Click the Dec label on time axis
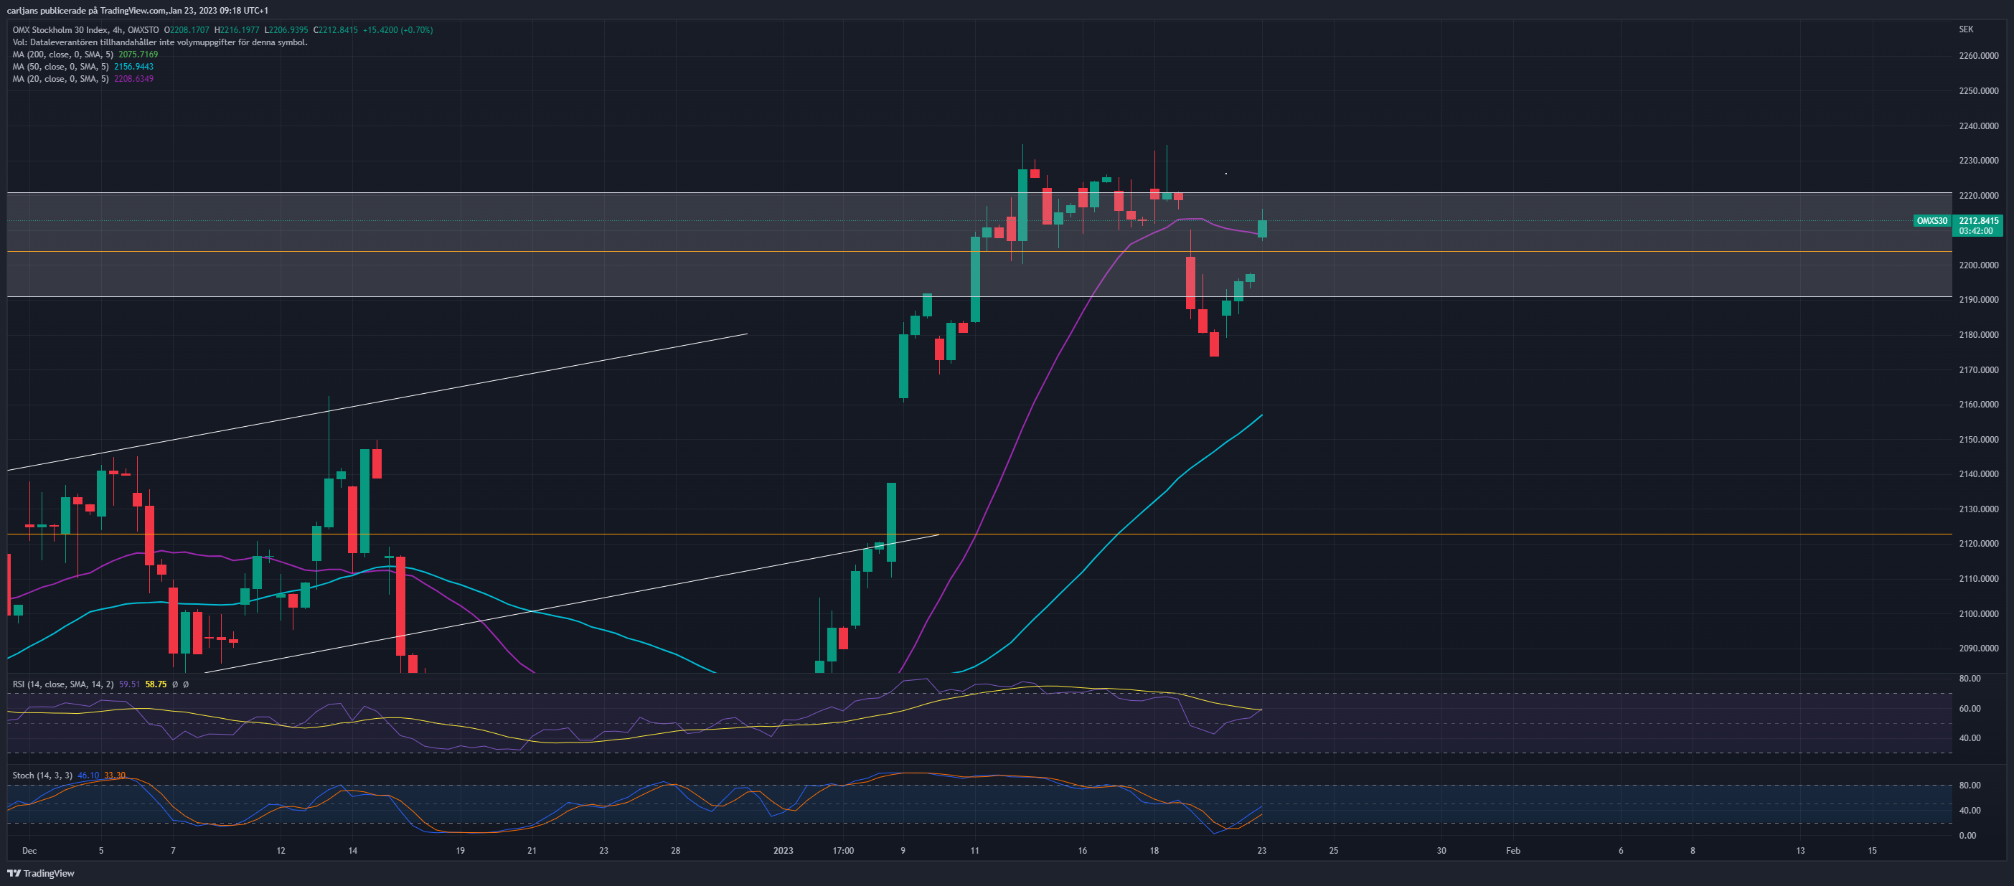 [x=29, y=850]
